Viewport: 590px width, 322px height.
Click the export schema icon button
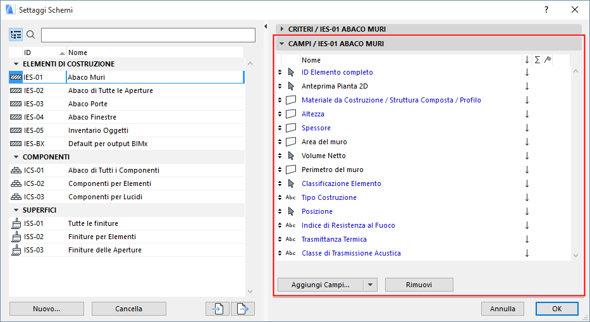(242, 309)
